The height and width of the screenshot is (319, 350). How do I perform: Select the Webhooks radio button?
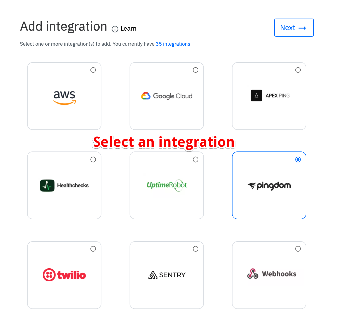click(298, 249)
